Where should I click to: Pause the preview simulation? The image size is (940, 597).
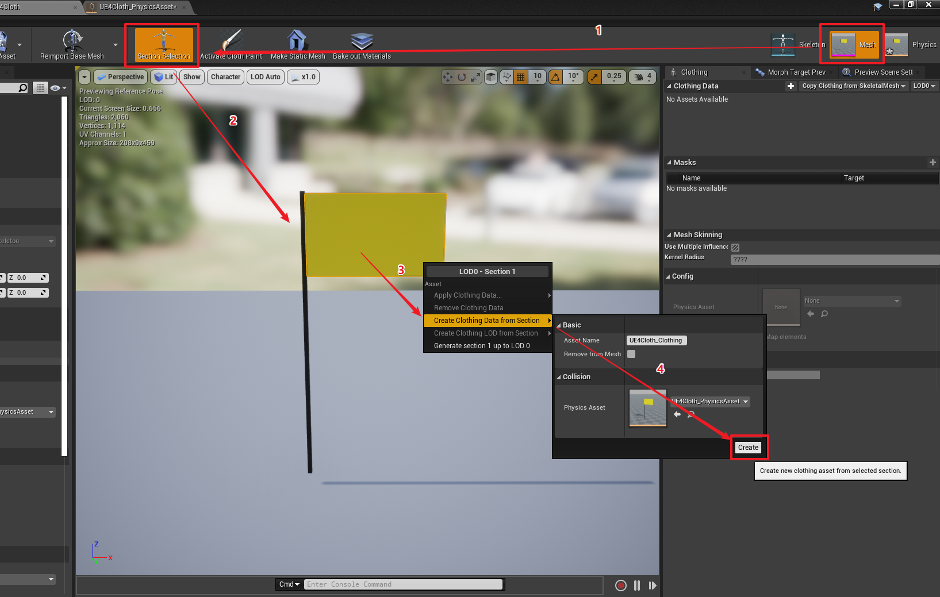(637, 586)
